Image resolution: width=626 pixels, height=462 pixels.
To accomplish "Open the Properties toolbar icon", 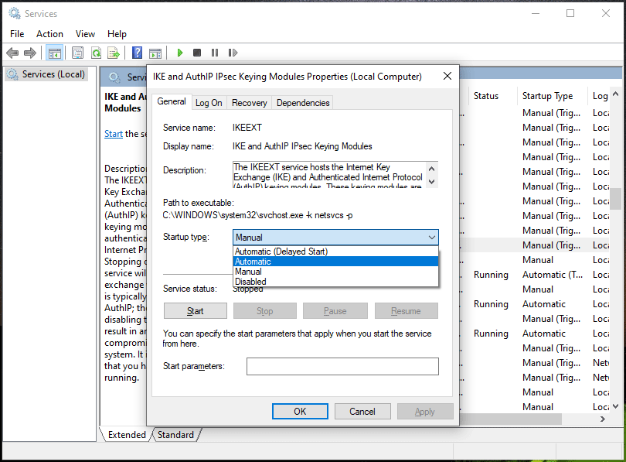I will tap(77, 53).
